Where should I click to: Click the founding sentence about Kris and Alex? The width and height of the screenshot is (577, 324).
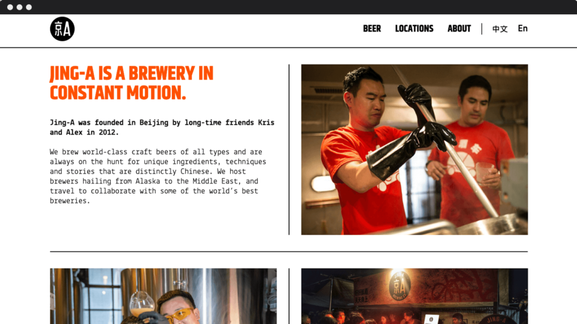click(162, 128)
